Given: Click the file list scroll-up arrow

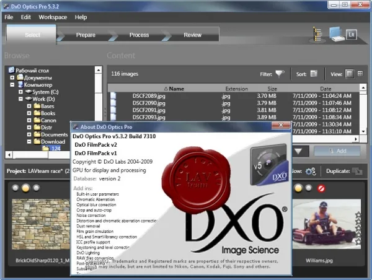Looking at the screenshot, I should tap(363, 87).
